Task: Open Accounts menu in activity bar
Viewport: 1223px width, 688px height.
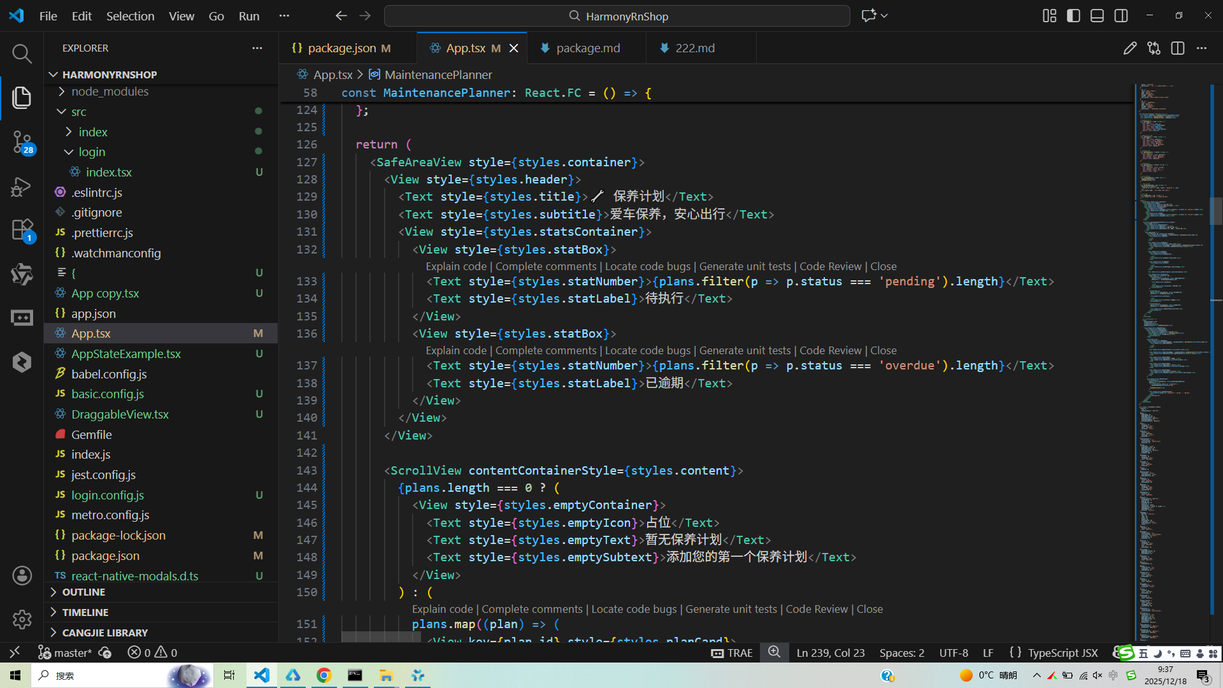Action: pos(22,576)
